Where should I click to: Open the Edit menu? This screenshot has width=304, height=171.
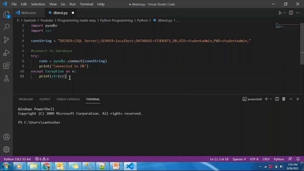pyautogui.click(x=24, y=4)
